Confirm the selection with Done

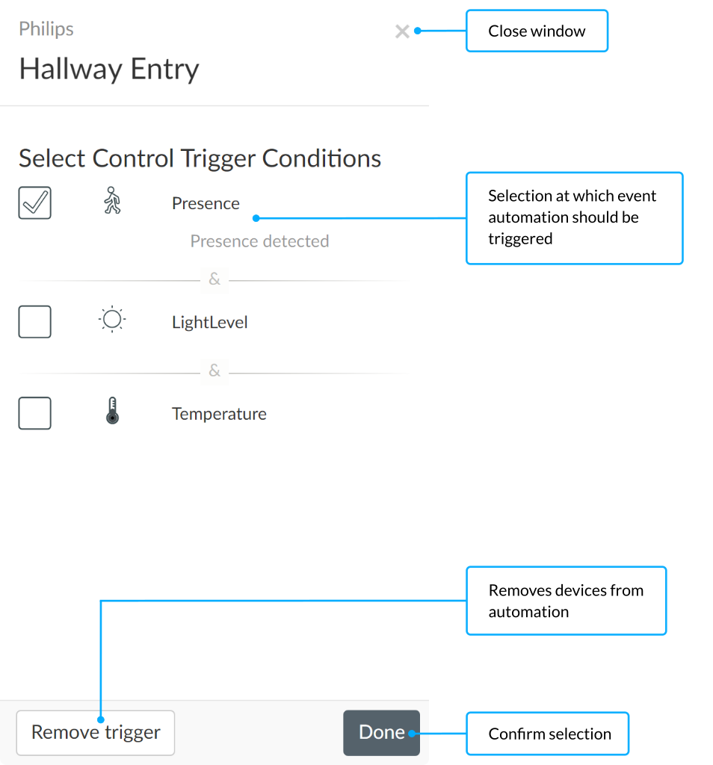pos(381,732)
